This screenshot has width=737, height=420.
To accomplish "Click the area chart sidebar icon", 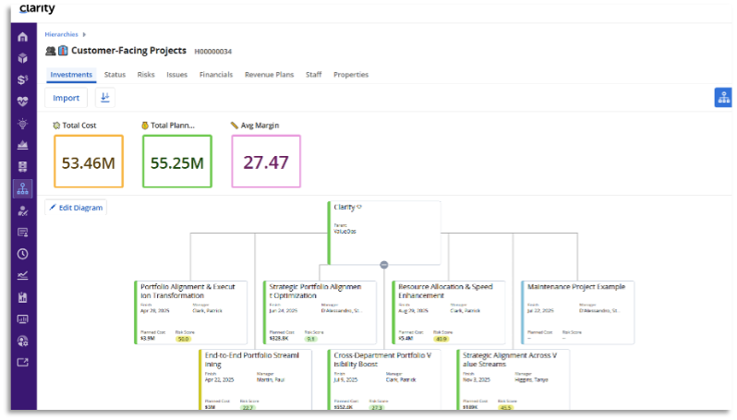I will tap(22, 145).
